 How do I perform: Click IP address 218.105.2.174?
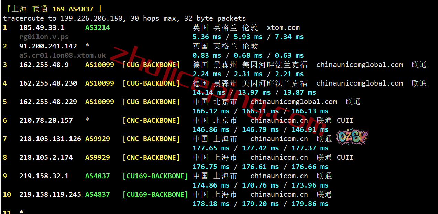[46, 157]
